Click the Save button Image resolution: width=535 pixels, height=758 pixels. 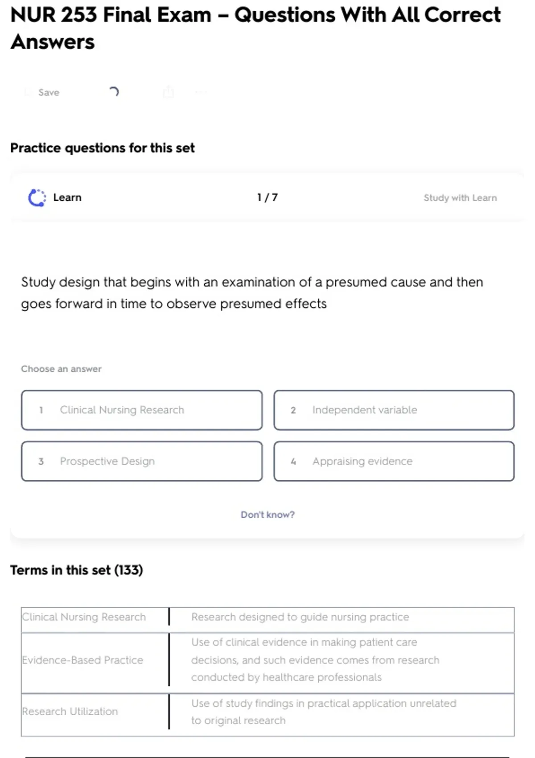[x=48, y=92]
